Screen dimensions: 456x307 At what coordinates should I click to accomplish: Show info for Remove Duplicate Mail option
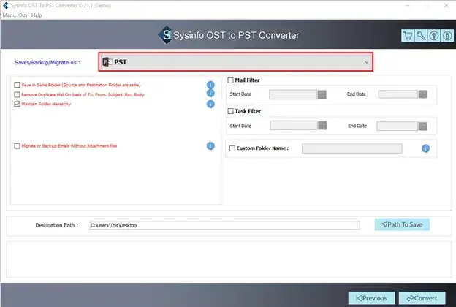pyautogui.click(x=210, y=93)
